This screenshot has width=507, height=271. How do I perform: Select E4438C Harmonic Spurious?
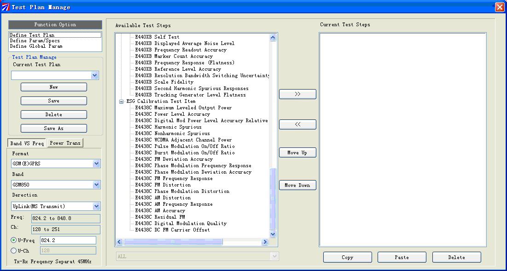(168, 127)
